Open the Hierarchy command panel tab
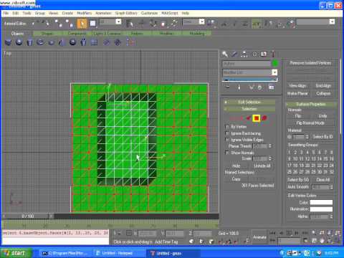The height and width of the screenshot is (258, 344). point(244,54)
